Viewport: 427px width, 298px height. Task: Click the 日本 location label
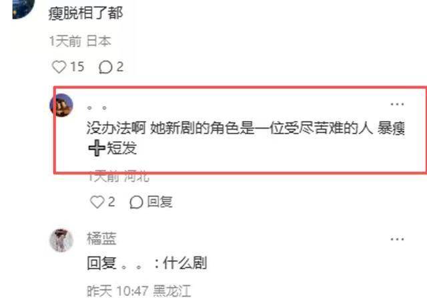[99, 41]
